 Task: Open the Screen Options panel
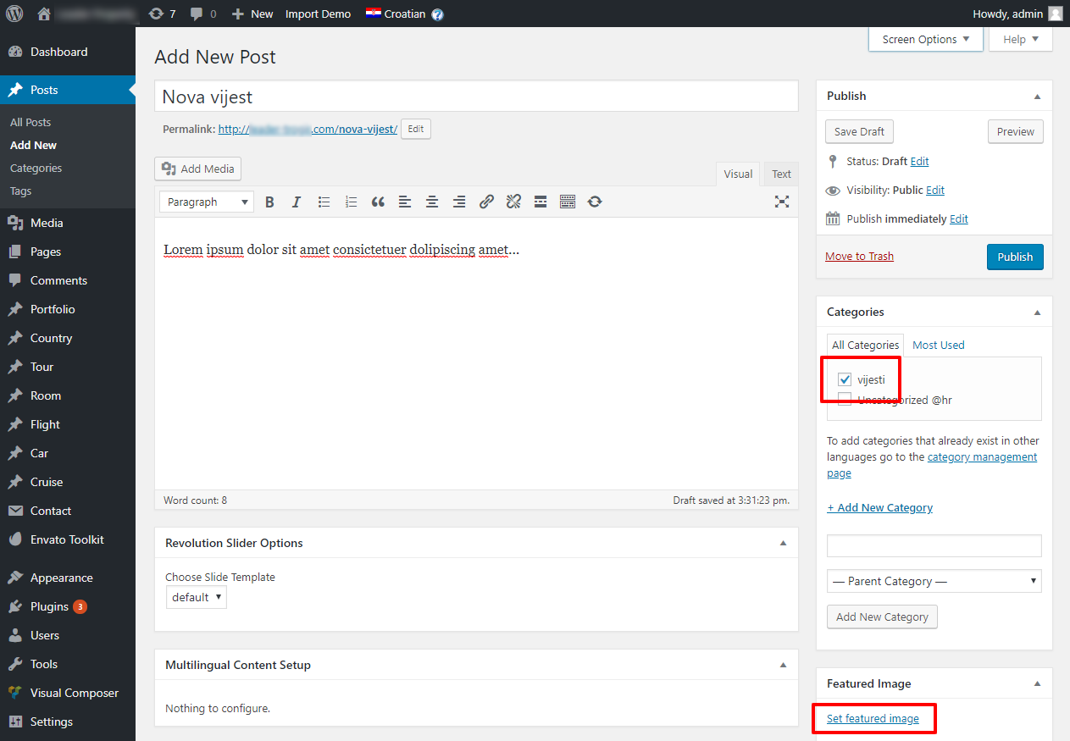point(925,39)
